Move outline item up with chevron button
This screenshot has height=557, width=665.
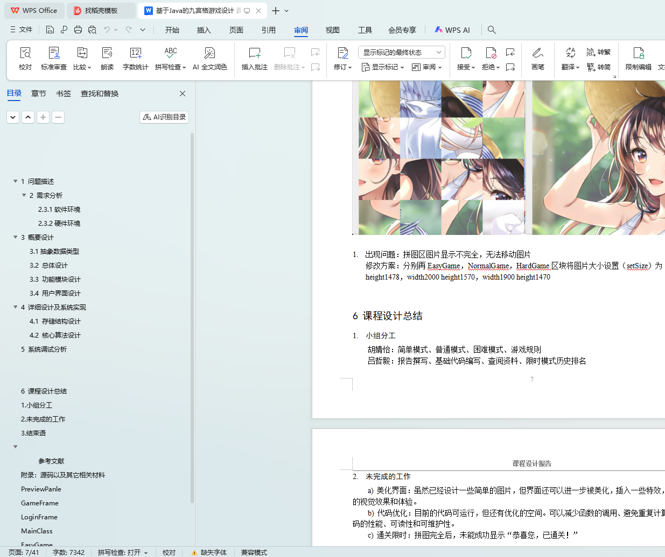tap(28, 117)
